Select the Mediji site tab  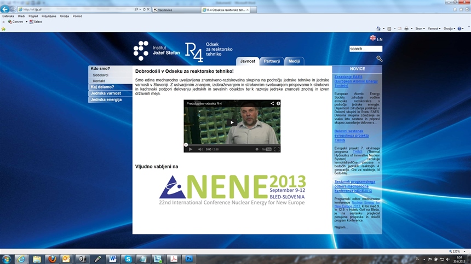coord(294,61)
